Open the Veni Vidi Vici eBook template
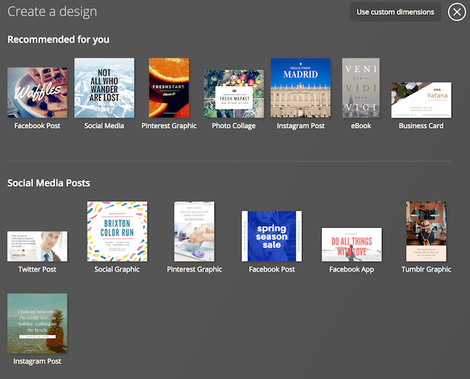Image resolution: width=470 pixels, height=379 pixels. click(361, 88)
